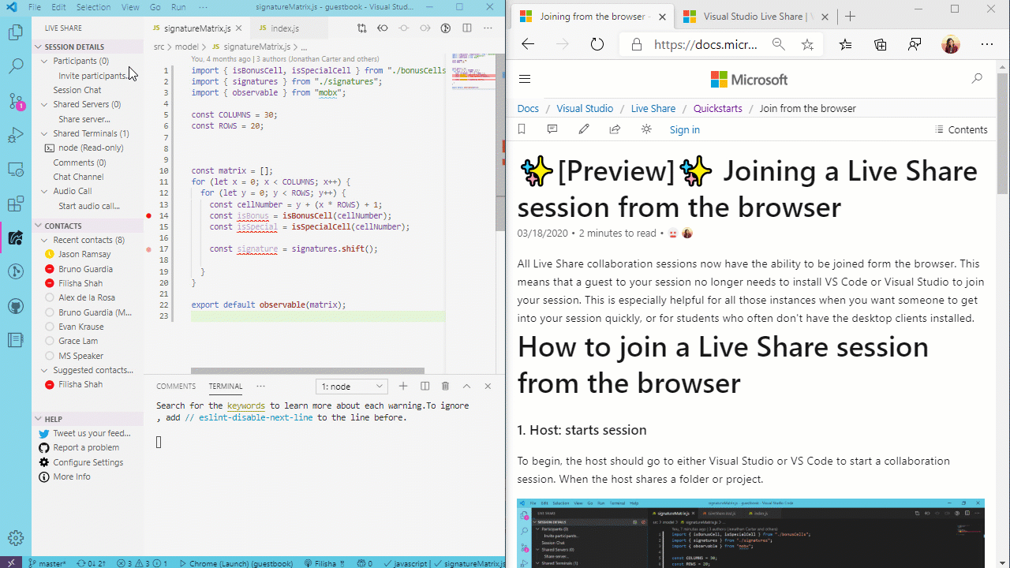Open the Extensions icon in the activity bar
1010x568 pixels.
tap(16, 204)
